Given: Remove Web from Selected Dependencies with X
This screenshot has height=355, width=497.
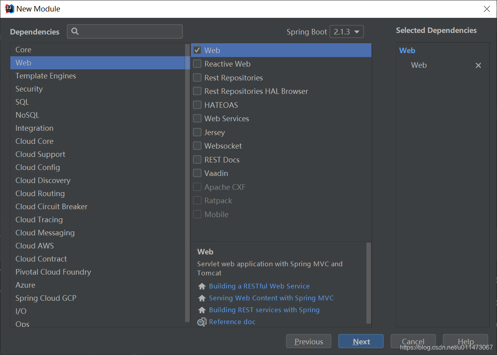Looking at the screenshot, I should pyautogui.click(x=478, y=65).
